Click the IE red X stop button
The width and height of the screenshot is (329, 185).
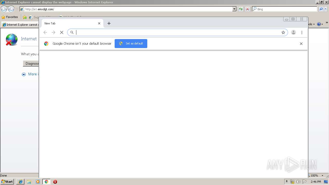[x=247, y=9]
